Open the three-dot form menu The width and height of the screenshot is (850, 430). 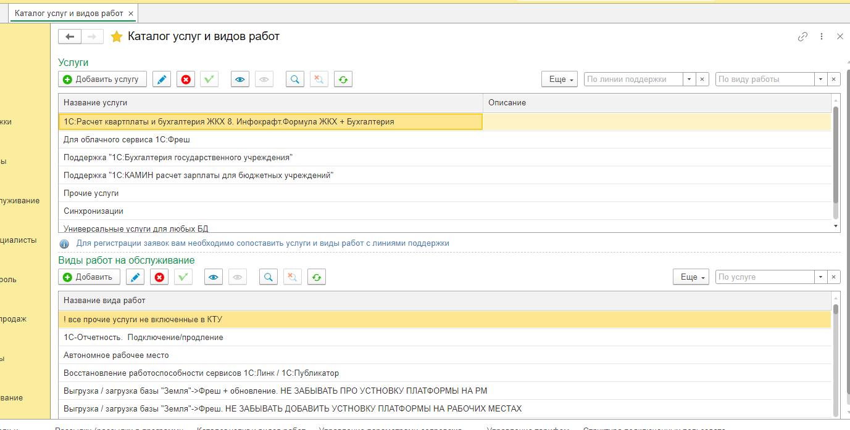[822, 37]
